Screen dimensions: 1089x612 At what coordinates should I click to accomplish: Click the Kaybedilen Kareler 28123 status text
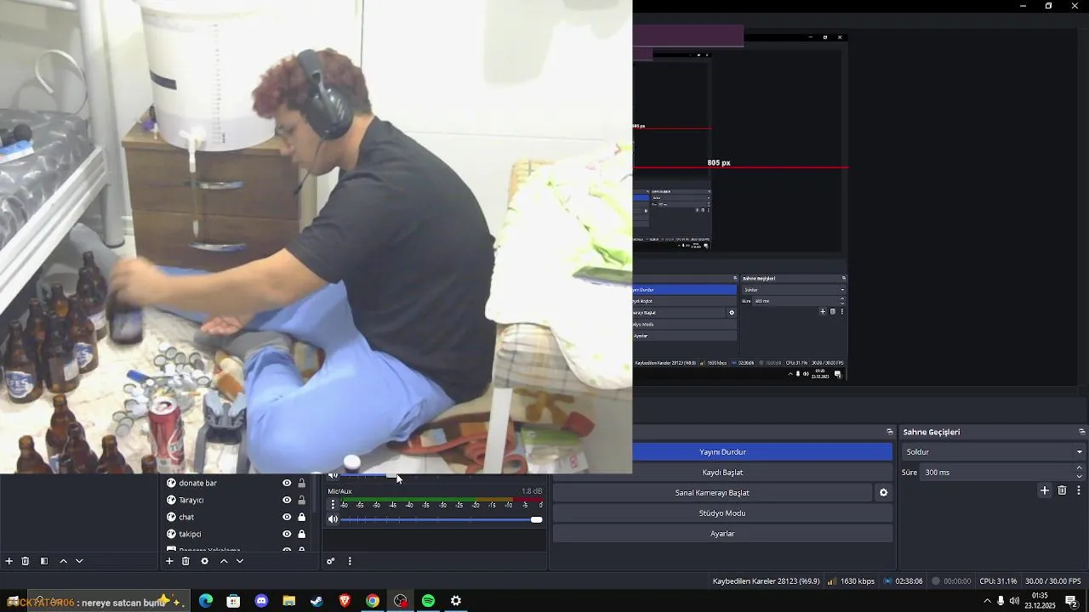(766, 581)
